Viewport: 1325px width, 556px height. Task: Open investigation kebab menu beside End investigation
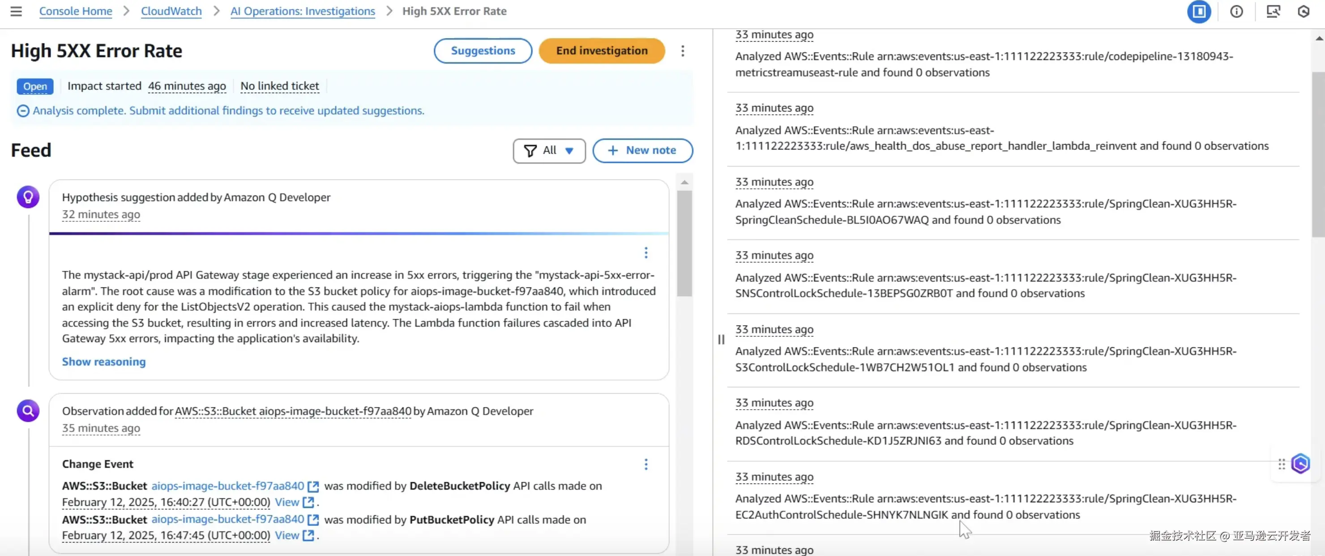[x=683, y=51]
